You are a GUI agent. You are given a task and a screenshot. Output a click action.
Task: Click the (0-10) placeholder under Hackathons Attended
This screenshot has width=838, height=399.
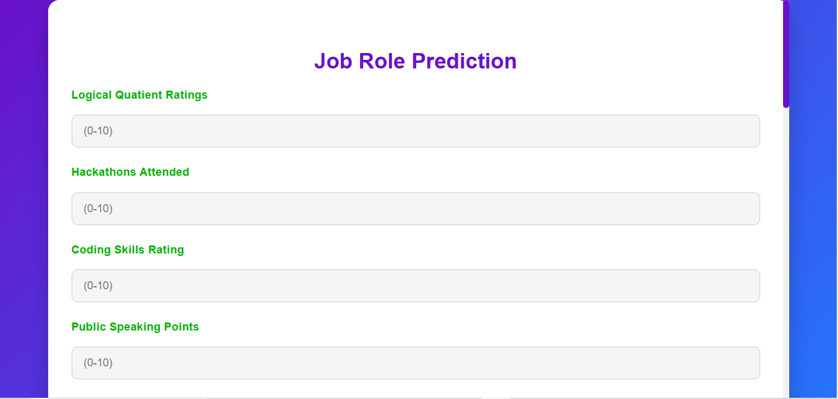coord(98,208)
